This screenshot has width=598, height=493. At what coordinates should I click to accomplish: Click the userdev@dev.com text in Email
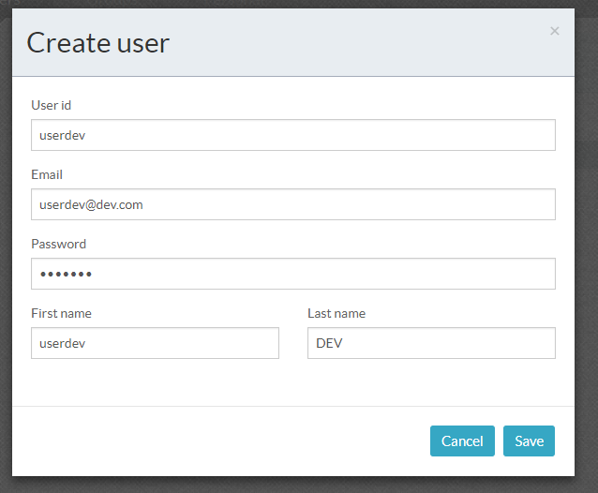pyautogui.click(x=91, y=204)
